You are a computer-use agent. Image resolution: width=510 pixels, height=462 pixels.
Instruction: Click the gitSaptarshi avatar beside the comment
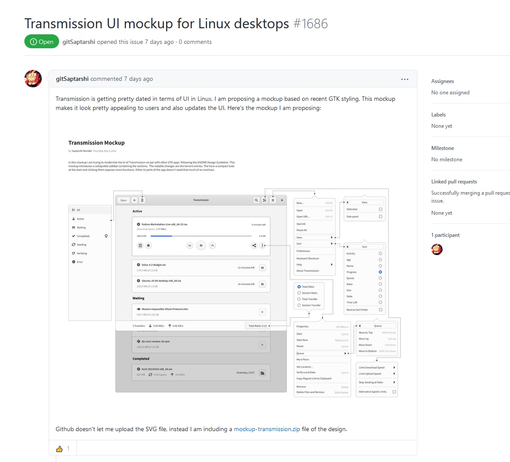pos(33,79)
